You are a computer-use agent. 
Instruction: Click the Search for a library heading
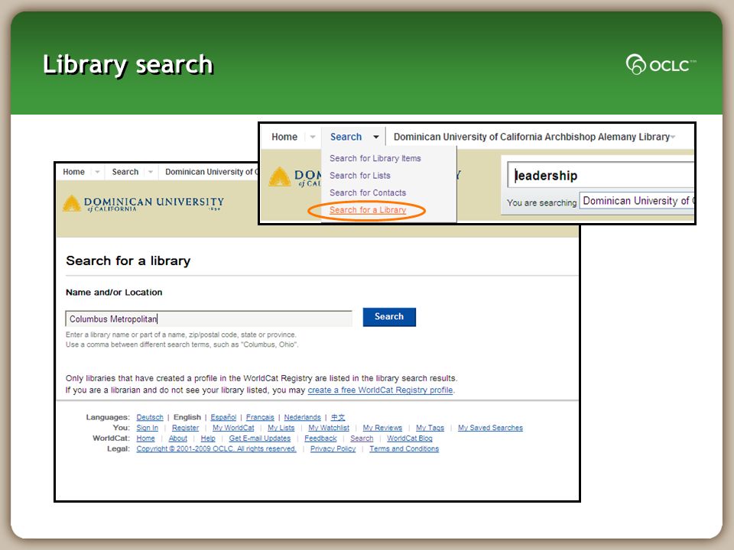click(128, 261)
